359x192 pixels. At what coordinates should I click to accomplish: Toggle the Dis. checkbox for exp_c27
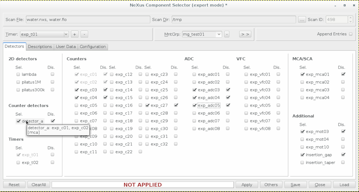(176, 105)
